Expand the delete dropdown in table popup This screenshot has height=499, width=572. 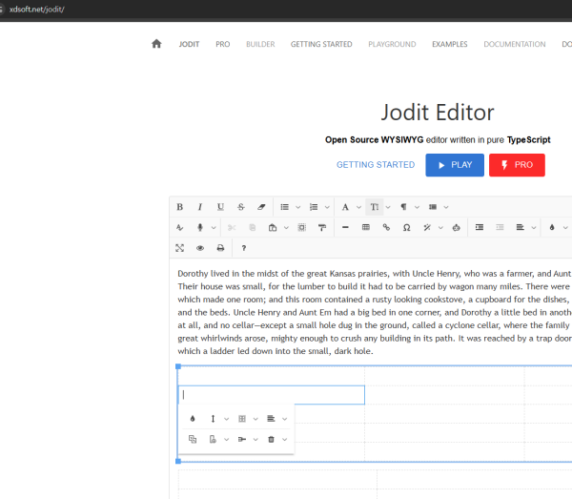pyautogui.click(x=284, y=439)
